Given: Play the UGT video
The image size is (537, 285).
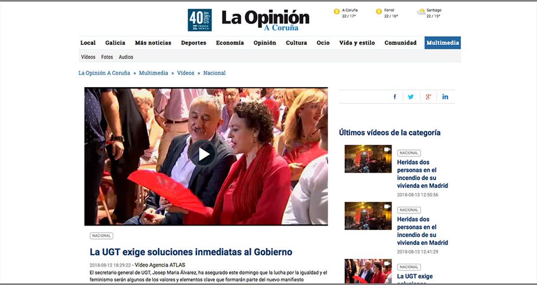Looking at the screenshot, I should pyautogui.click(x=203, y=154).
